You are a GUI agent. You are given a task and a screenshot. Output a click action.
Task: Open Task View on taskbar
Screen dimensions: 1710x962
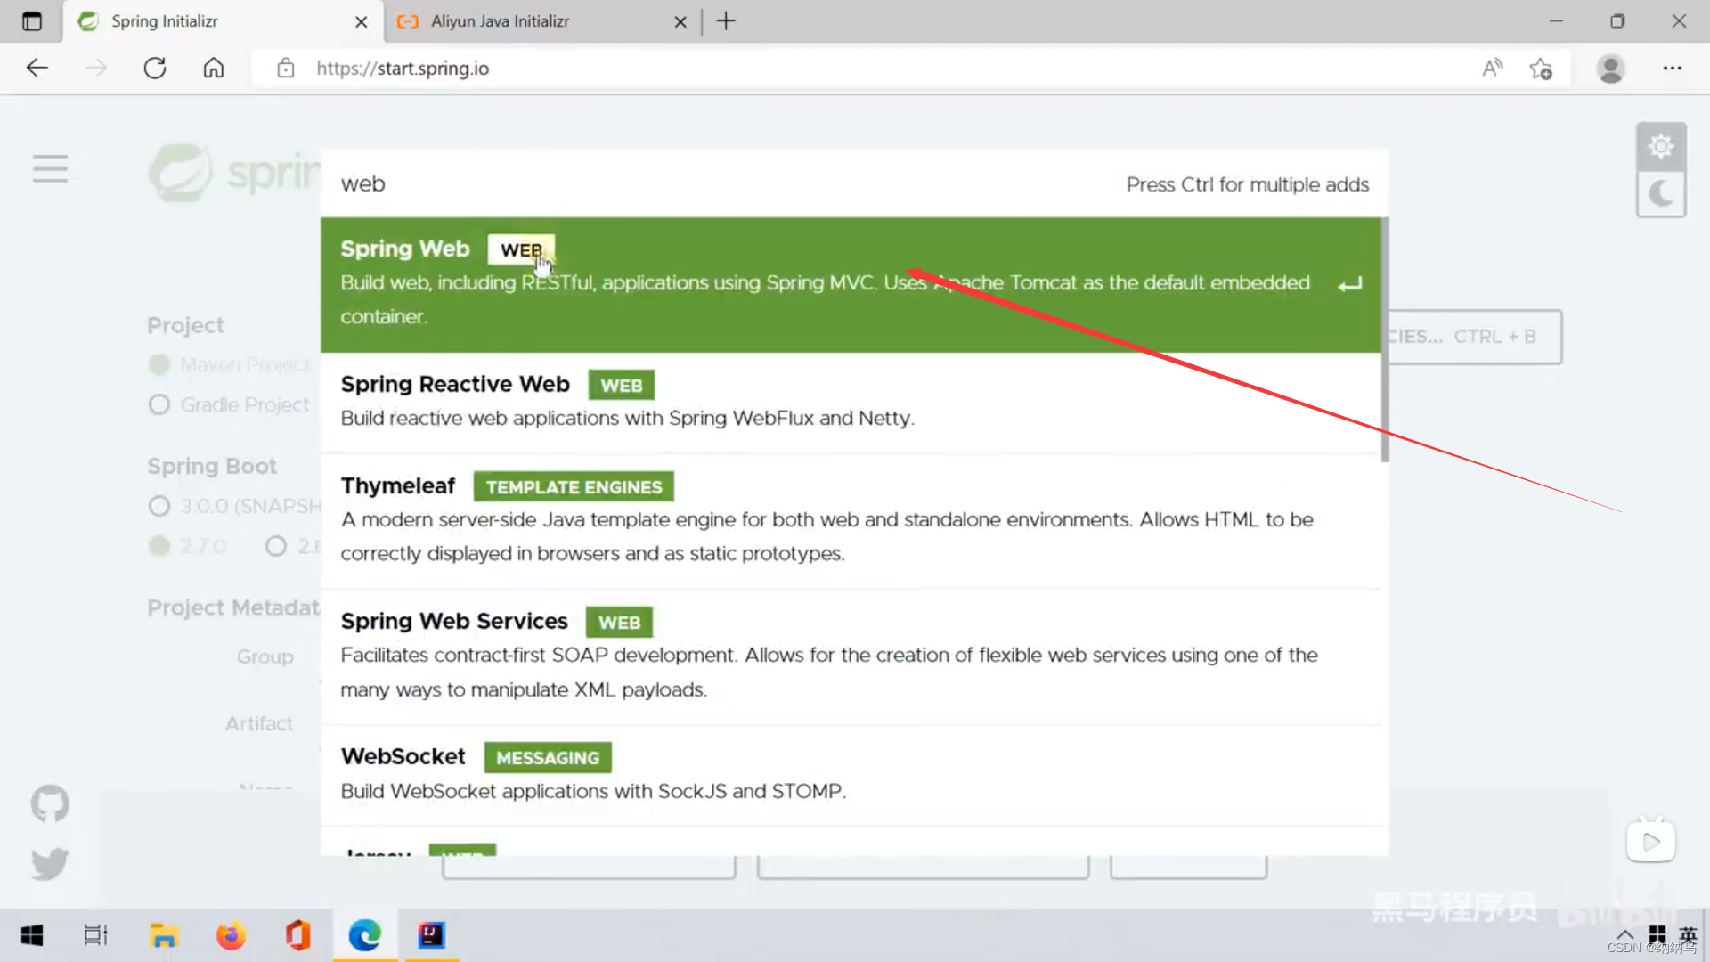tap(95, 935)
